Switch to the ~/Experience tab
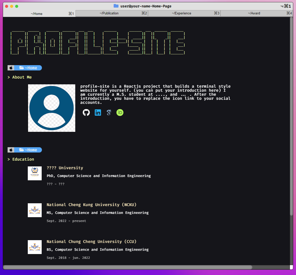 (x=184, y=13)
